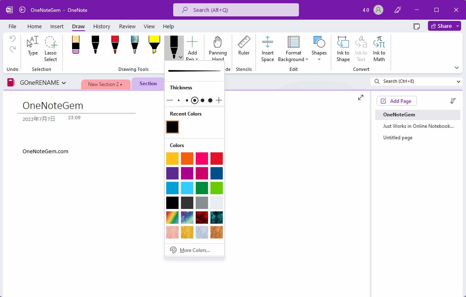Expand the Shapes dropdown
This screenshot has width=466, height=297.
tap(319, 48)
